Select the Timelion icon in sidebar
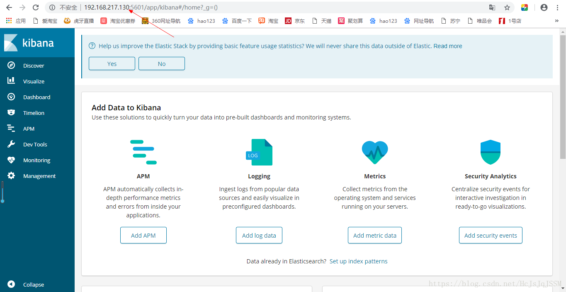The height and width of the screenshot is (292, 566). (x=11, y=113)
